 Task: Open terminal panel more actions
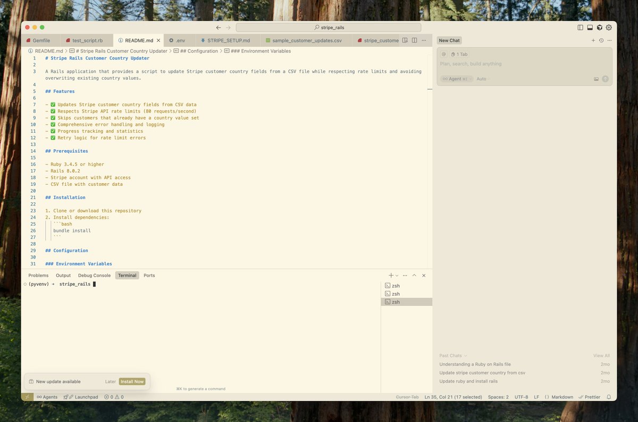[x=405, y=275]
